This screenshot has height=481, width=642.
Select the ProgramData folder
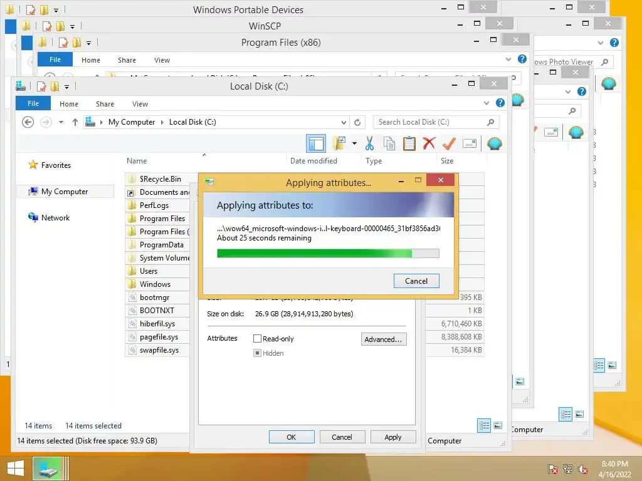161,245
